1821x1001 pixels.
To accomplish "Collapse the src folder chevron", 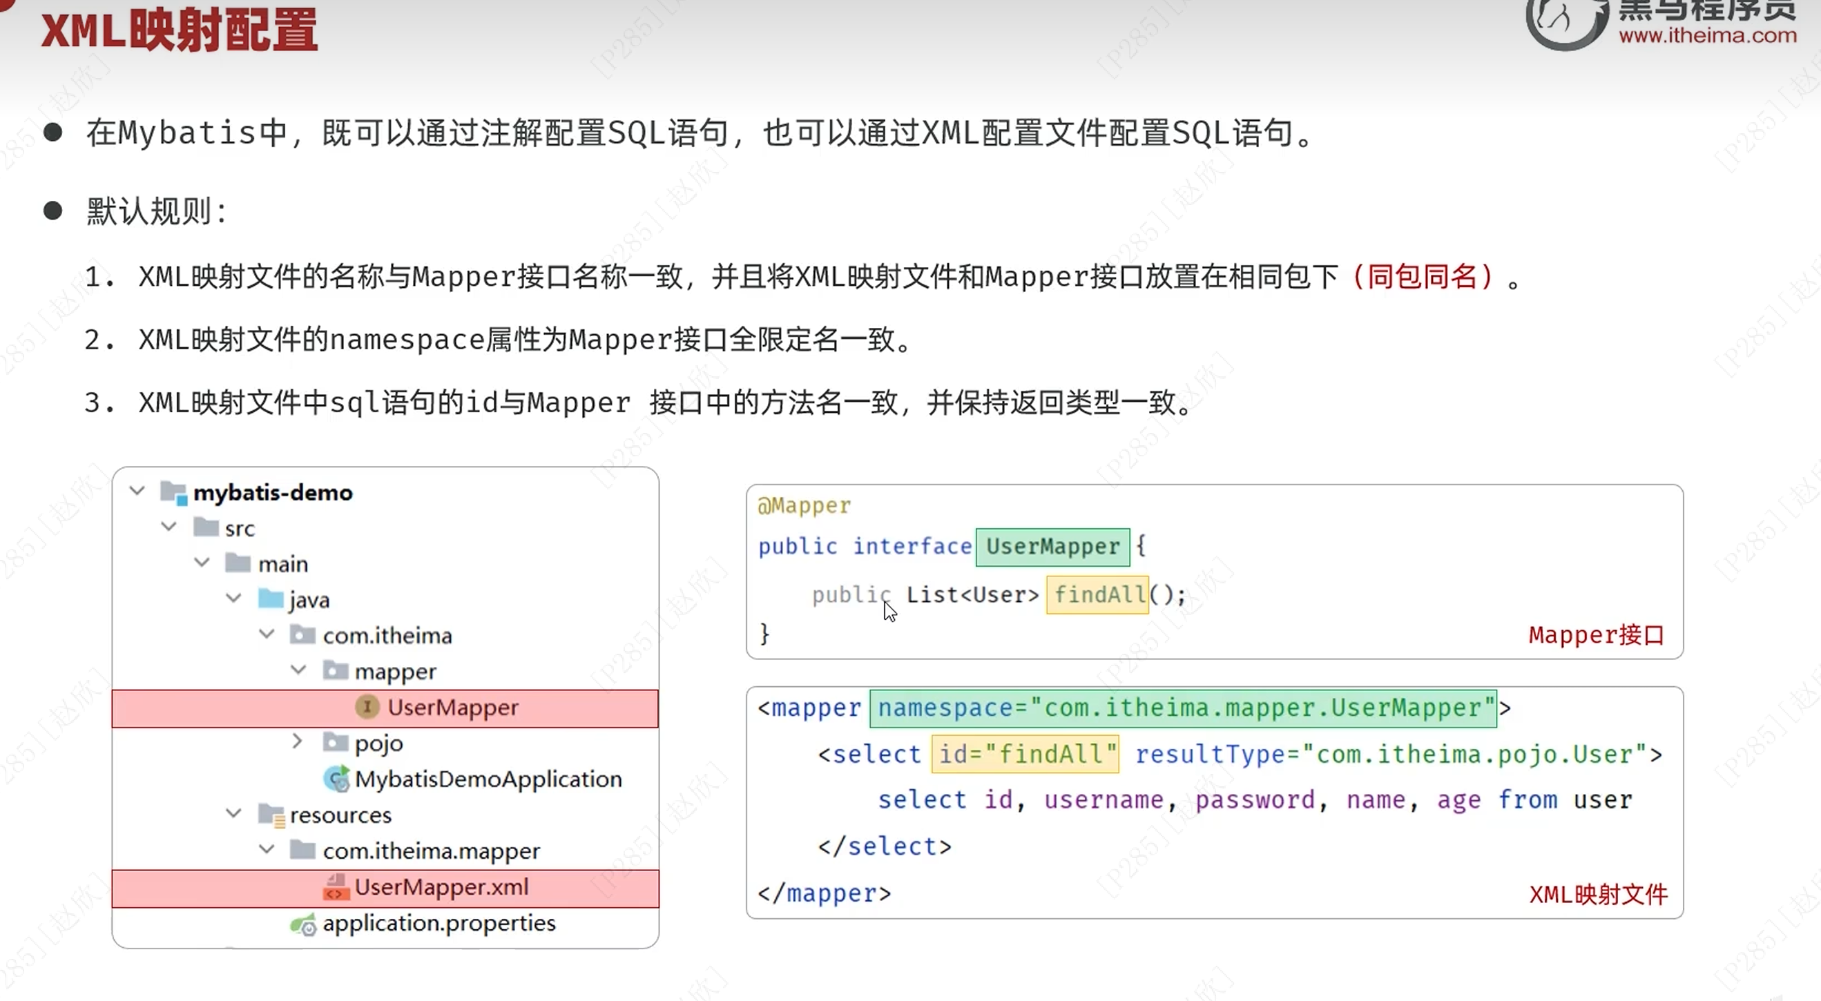I will [169, 527].
